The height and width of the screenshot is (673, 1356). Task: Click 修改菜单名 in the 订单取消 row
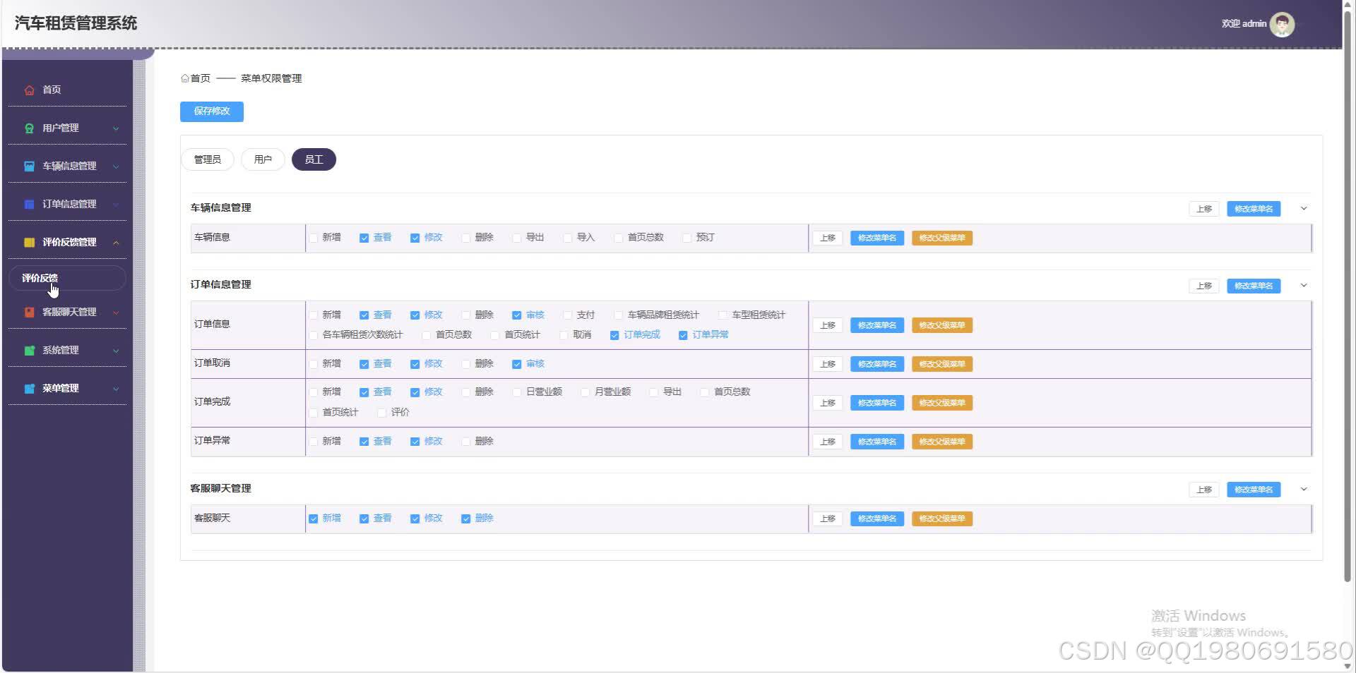[877, 364]
